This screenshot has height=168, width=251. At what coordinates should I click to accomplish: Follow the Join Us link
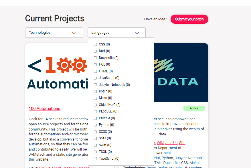[171, 143]
